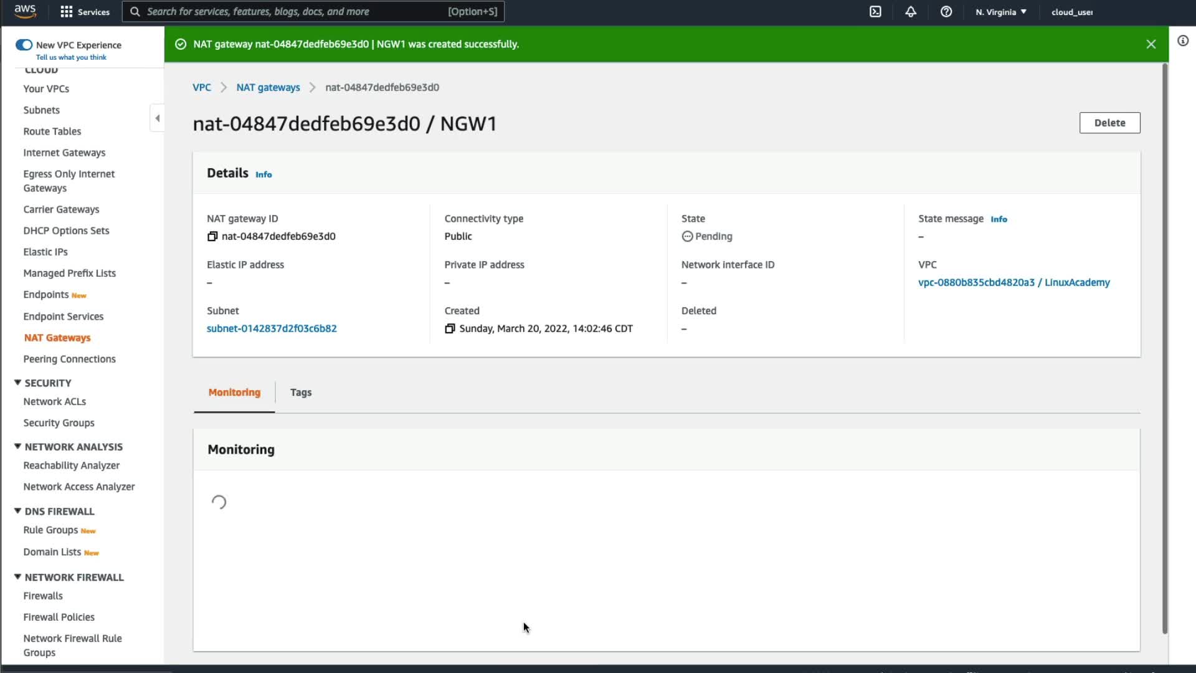
Task: Open the notifications bell
Action: point(911,12)
